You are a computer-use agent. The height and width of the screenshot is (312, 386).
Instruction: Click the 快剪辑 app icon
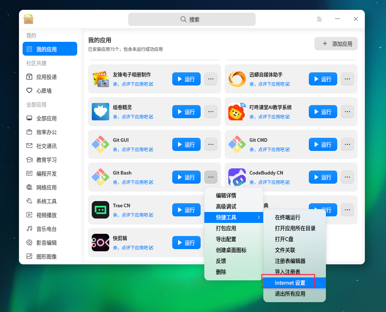101,243
